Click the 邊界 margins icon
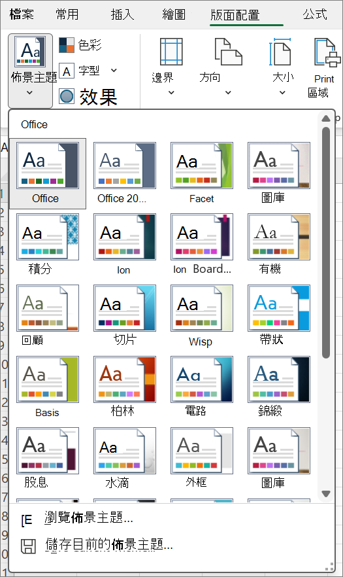 (171, 52)
